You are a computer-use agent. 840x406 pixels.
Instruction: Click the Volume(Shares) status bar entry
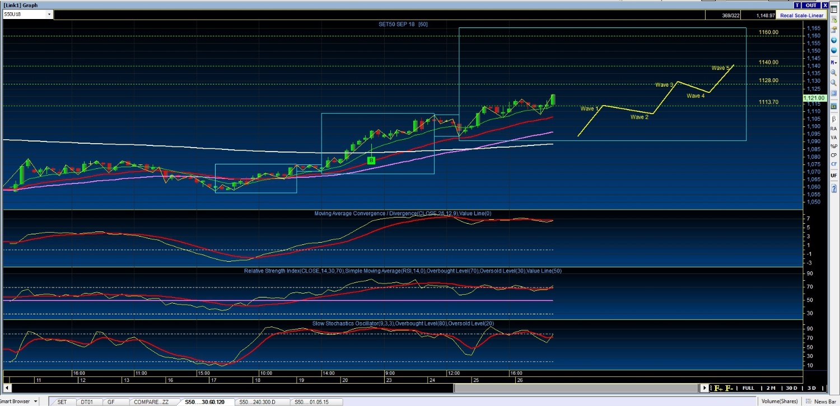[780, 402]
